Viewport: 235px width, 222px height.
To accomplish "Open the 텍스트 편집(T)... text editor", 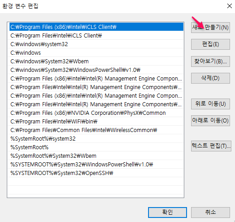I will point(211,146).
